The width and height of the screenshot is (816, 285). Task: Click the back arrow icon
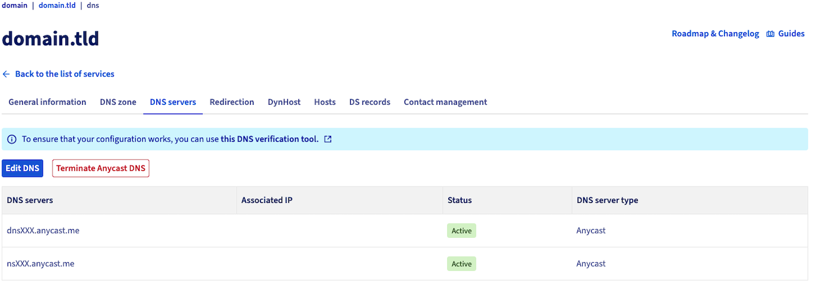pyautogui.click(x=6, y=74)
